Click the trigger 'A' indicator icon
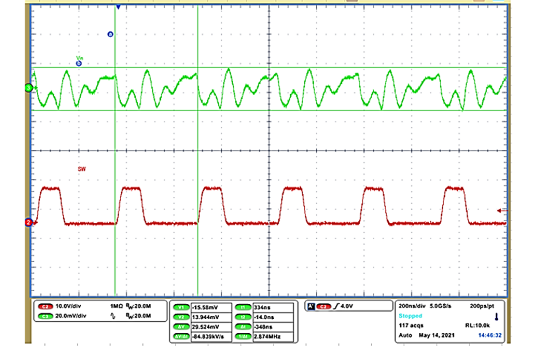This screenshot has height=346, width=537. click(x=311, y=307)
